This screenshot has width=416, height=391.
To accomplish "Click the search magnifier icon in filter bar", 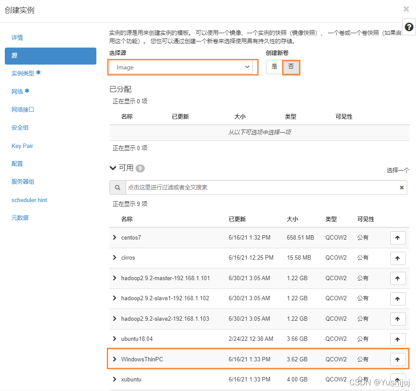I will 118,188.
